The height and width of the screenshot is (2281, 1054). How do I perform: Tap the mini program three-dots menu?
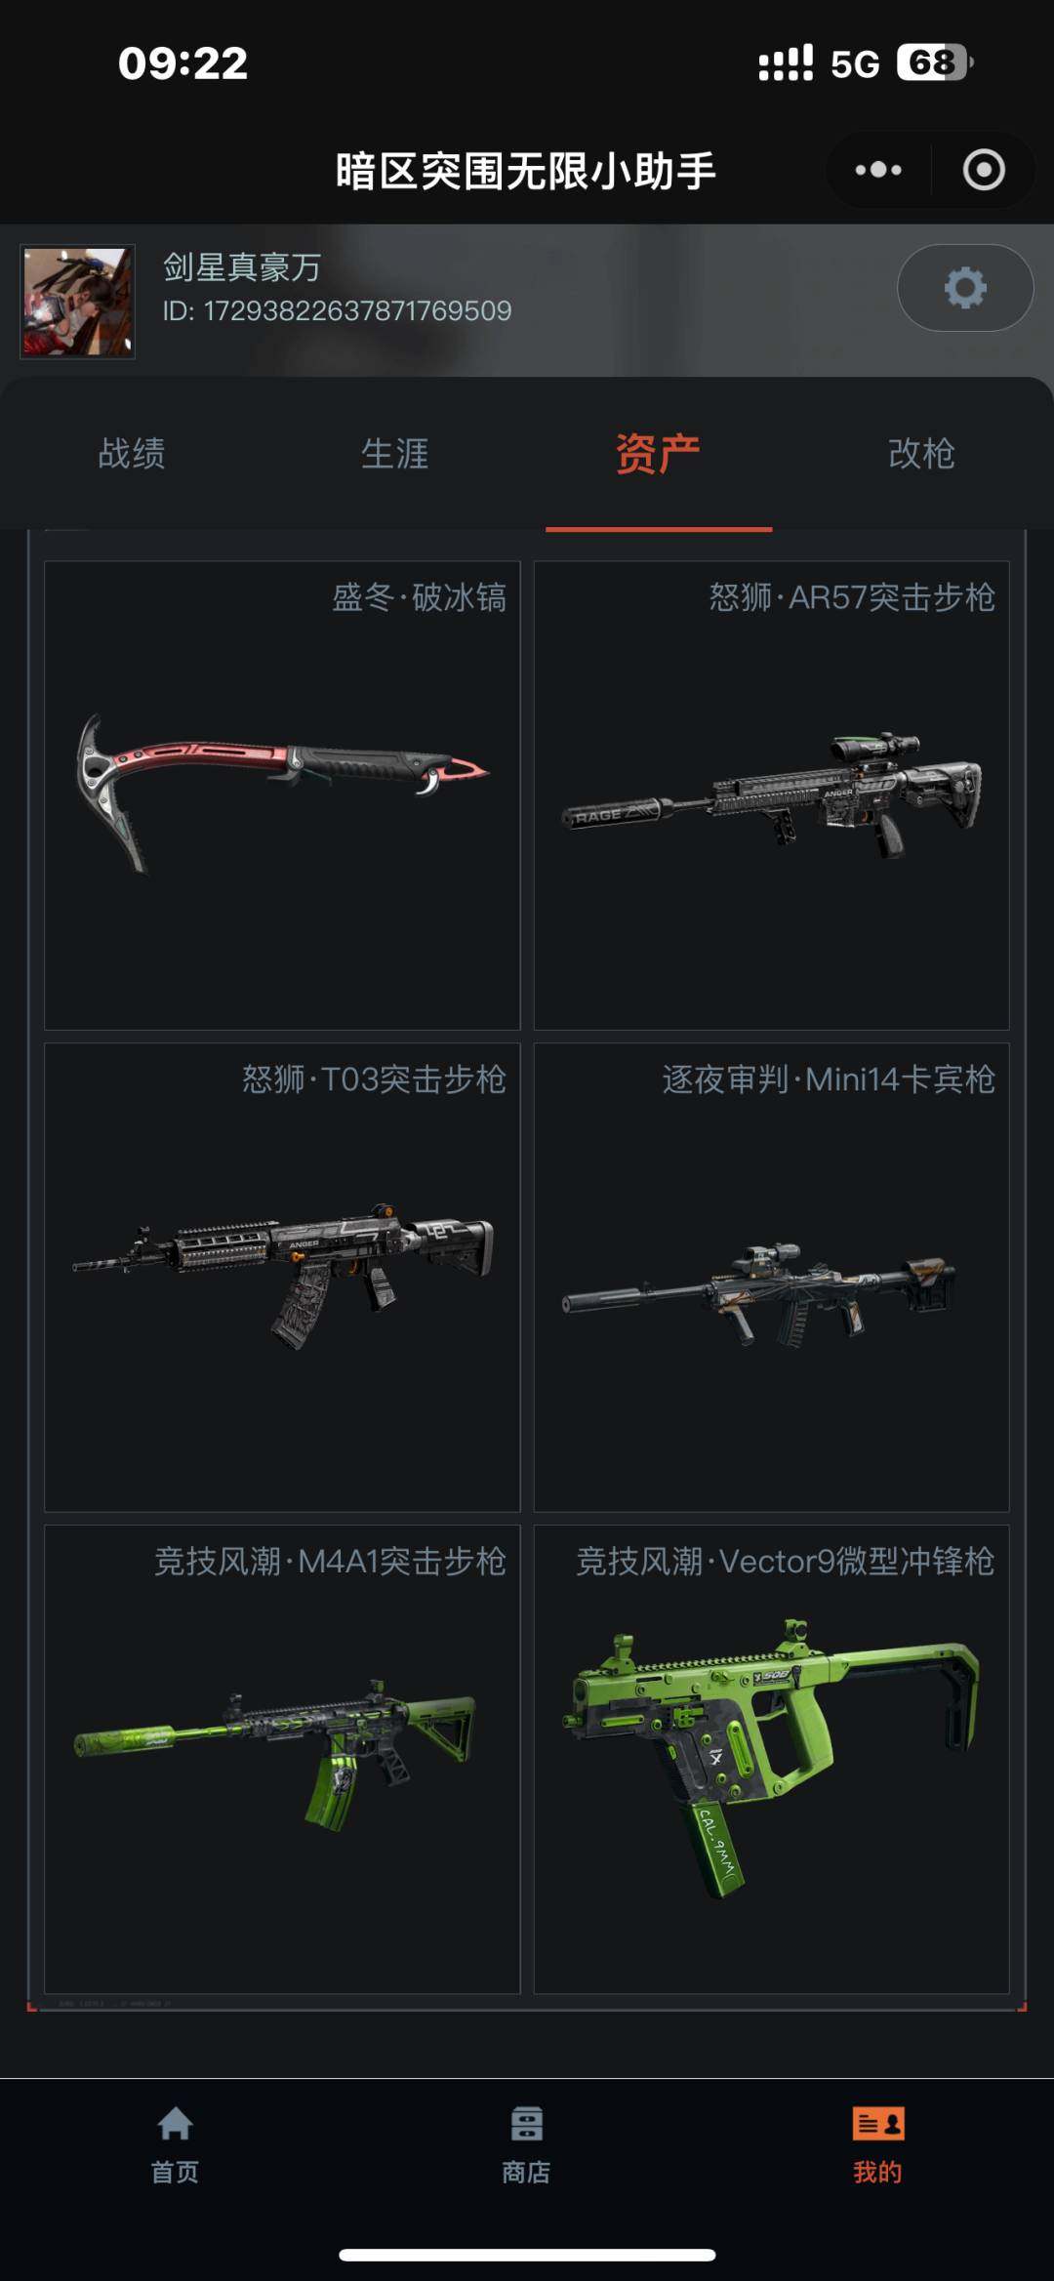pyautogui.click(x=878, y=170)
